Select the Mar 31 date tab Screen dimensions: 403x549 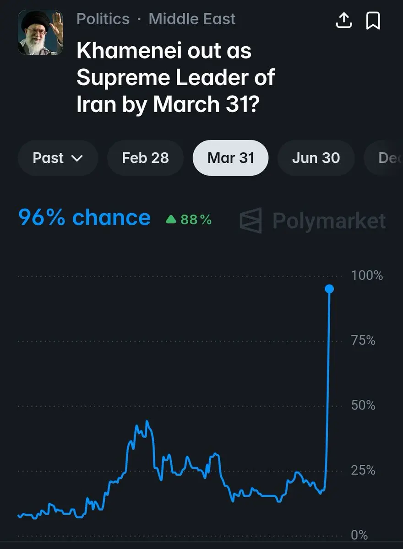click(x=230, y=158)
